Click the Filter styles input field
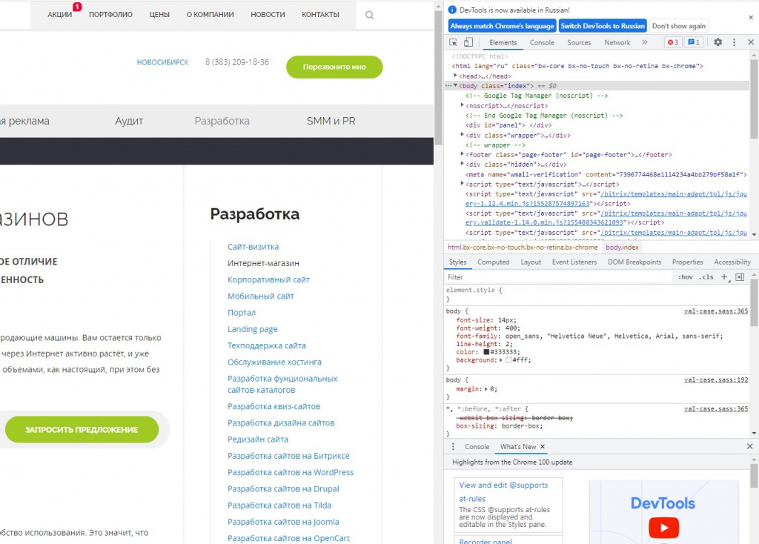 558,277
